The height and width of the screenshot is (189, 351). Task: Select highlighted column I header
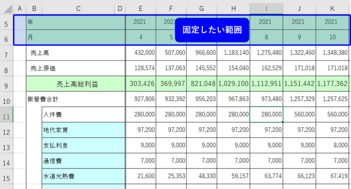tap(266, 9)
